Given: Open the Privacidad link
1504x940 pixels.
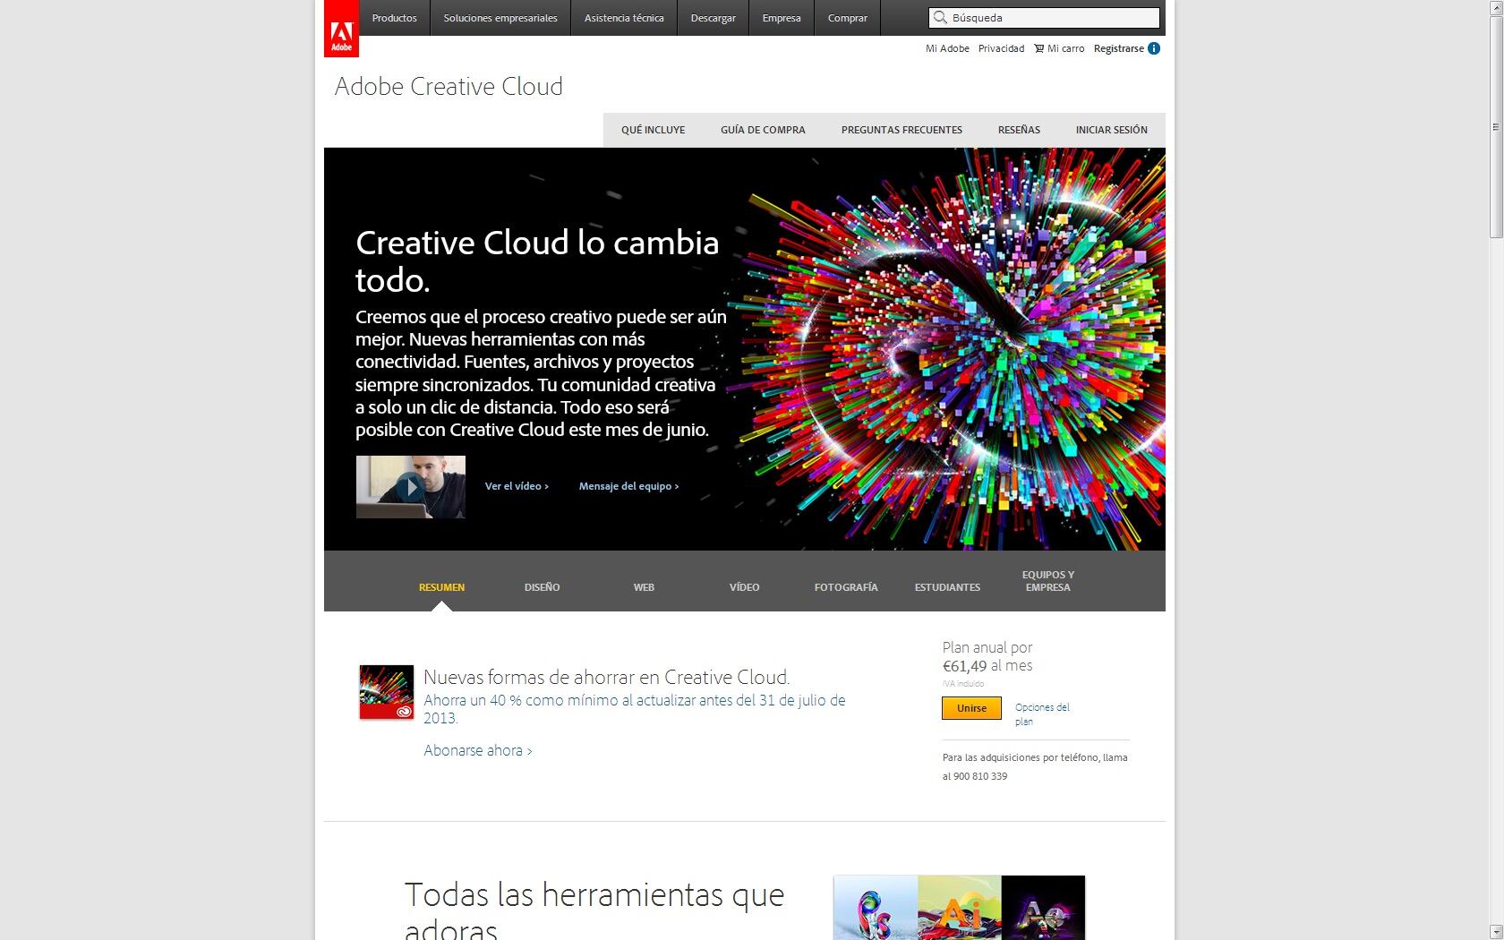Looking at the screenshot, I should click(x=1001, y=48).
